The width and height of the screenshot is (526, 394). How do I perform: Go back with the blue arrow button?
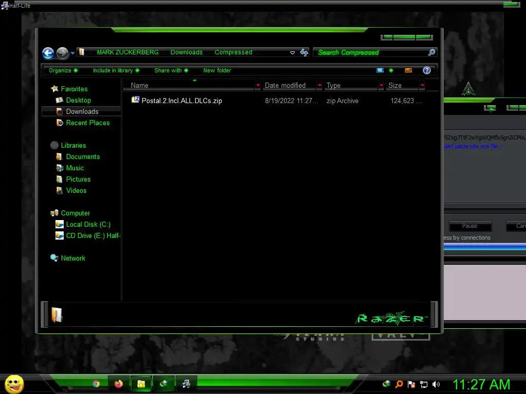(48, 53)
